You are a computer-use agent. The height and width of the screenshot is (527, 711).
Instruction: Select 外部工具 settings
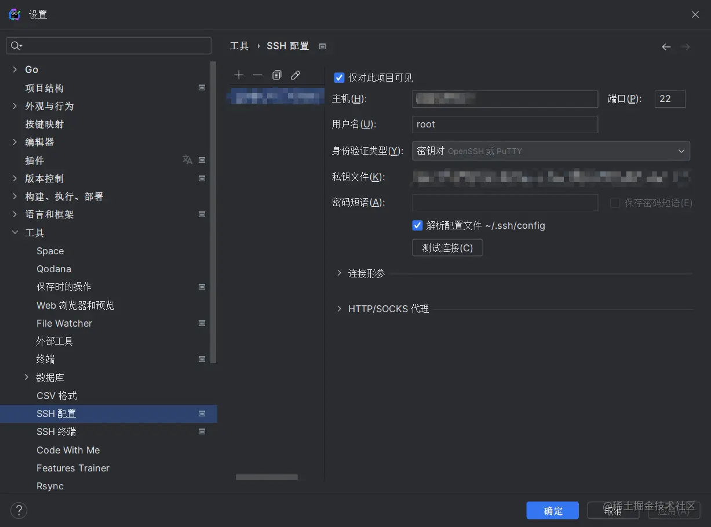(54, 341)
